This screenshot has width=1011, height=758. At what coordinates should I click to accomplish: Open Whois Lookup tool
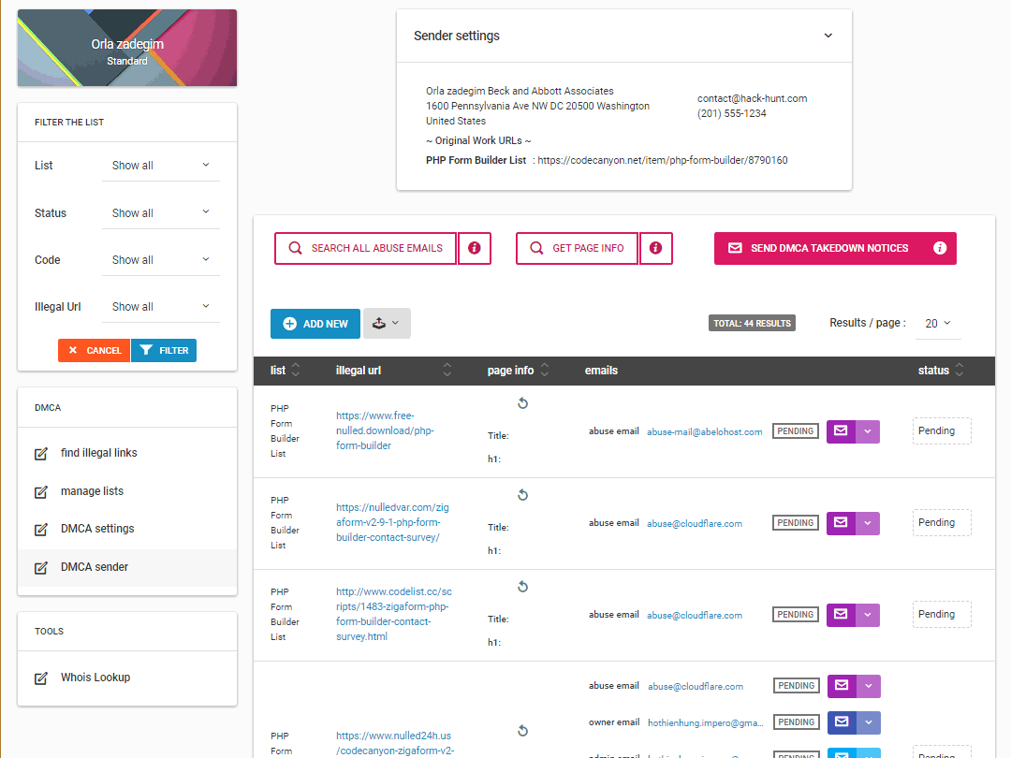tap(127, 678)
